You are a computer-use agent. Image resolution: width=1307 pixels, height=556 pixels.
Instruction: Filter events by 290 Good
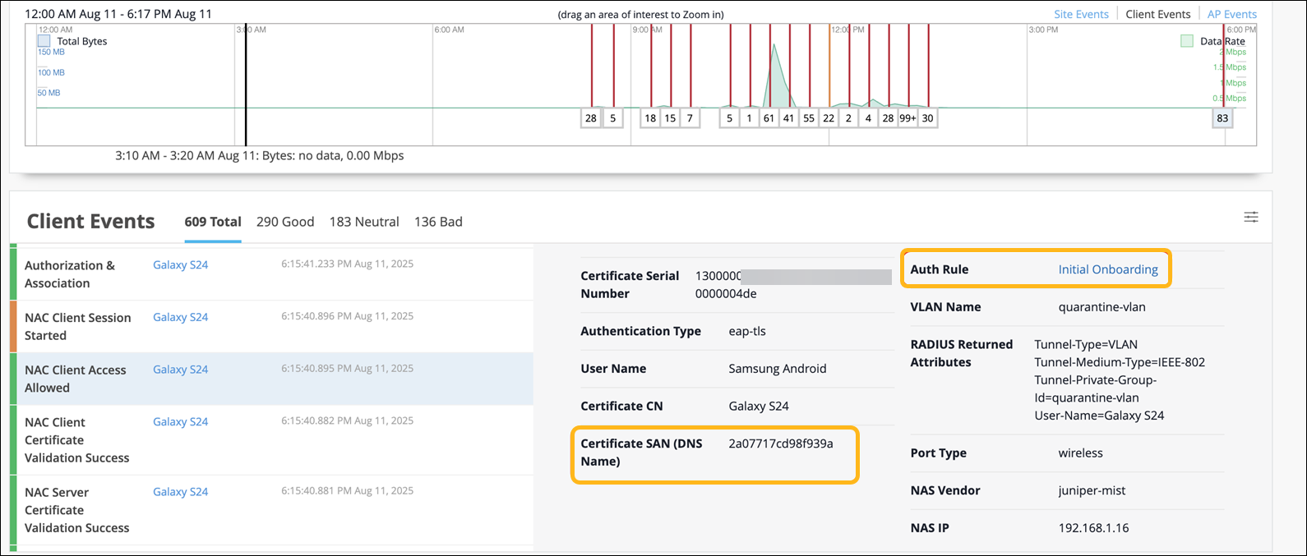pos(285,222)
